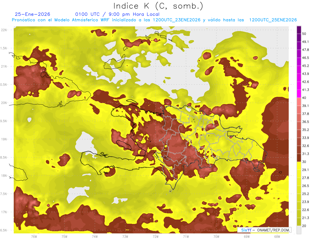Viewport: 311px width, 240px height.
Task: Pick the bright yellow swatch between 29.1 and 30
Action: coord(299,166)
